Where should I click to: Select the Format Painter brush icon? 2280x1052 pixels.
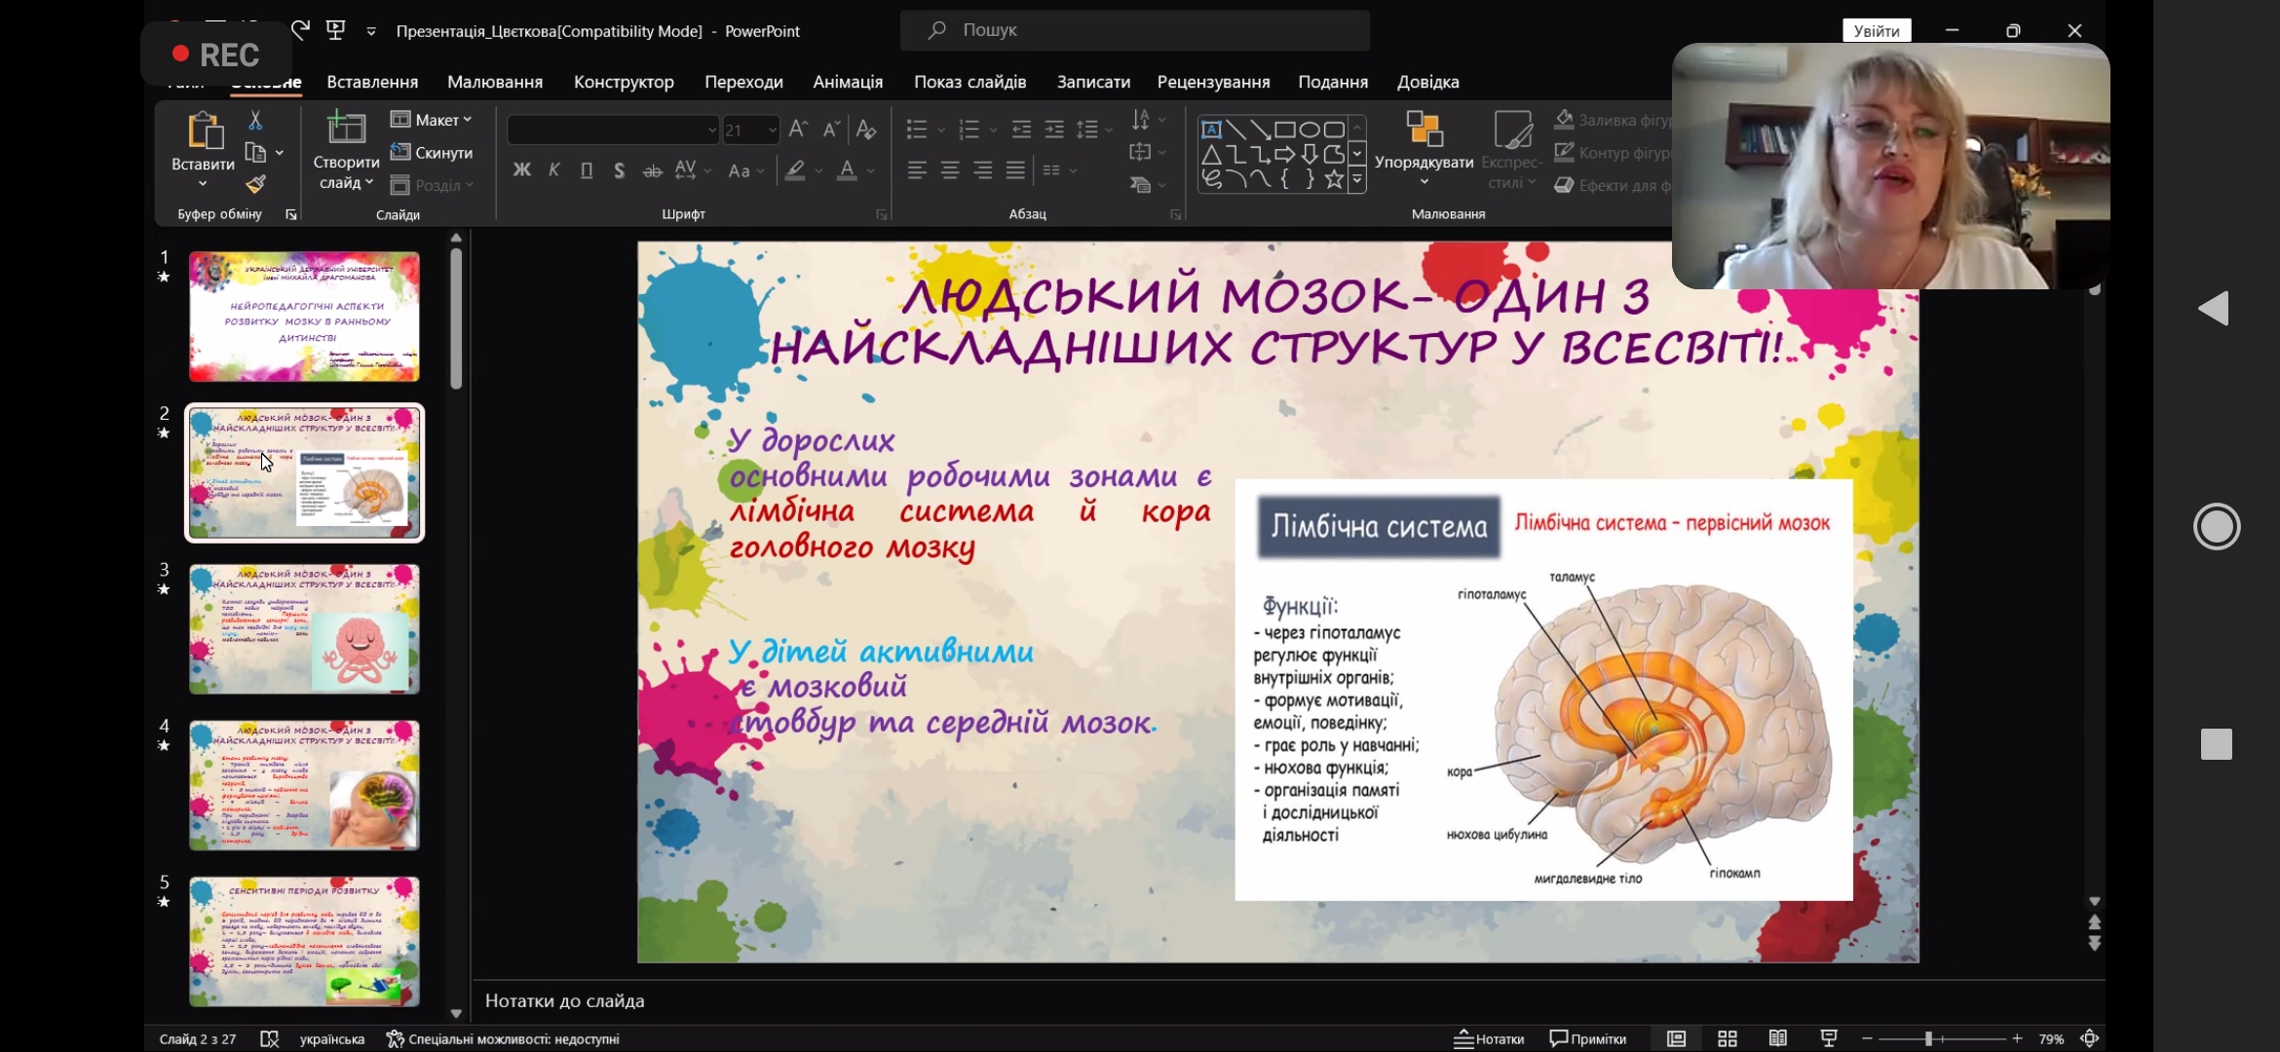tap(255, 184)
